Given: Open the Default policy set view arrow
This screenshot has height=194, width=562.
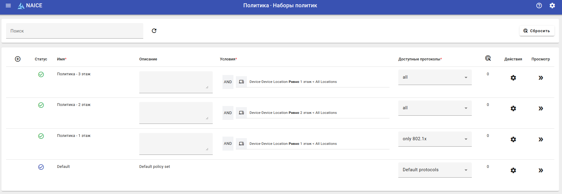Looking at the screenshot, I should [540, 170].
